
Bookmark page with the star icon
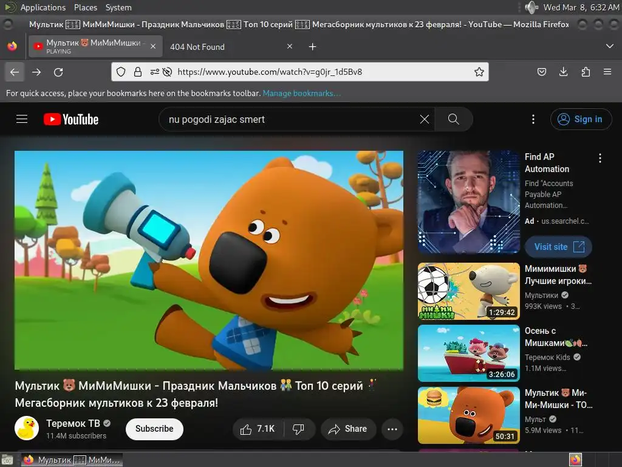(x=479, y=72)
